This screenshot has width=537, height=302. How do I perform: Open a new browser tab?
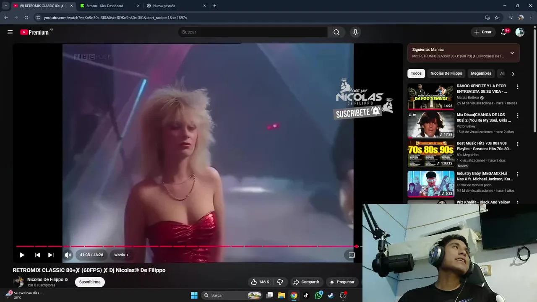point(215,6)
